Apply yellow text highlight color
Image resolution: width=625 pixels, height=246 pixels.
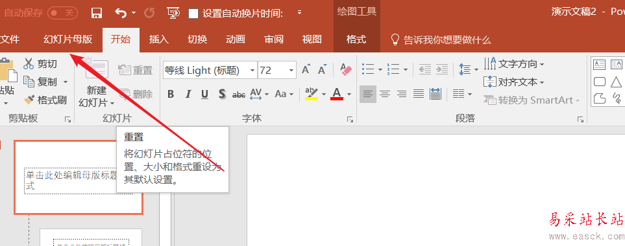312,94
